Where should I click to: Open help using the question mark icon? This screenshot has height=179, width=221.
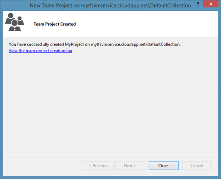[198, 4]
